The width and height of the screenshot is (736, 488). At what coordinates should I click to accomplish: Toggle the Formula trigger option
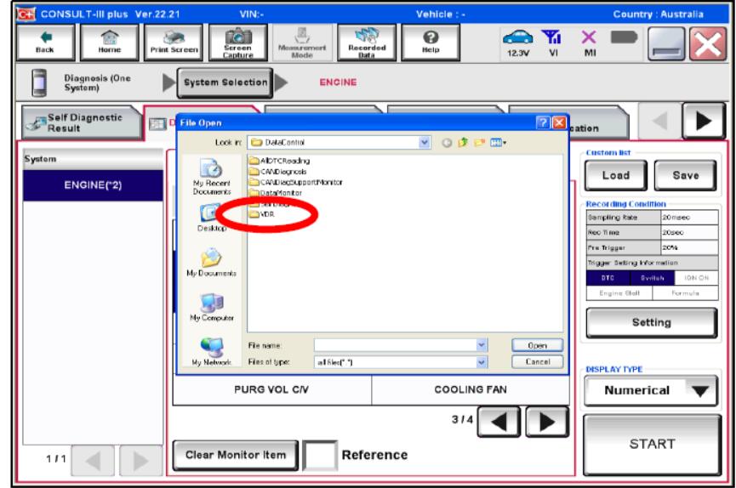[685, 292]
